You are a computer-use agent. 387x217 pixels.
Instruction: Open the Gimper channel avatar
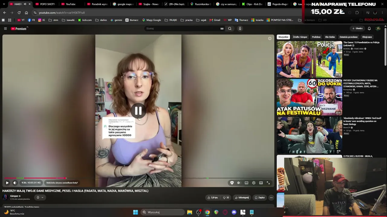5,197
